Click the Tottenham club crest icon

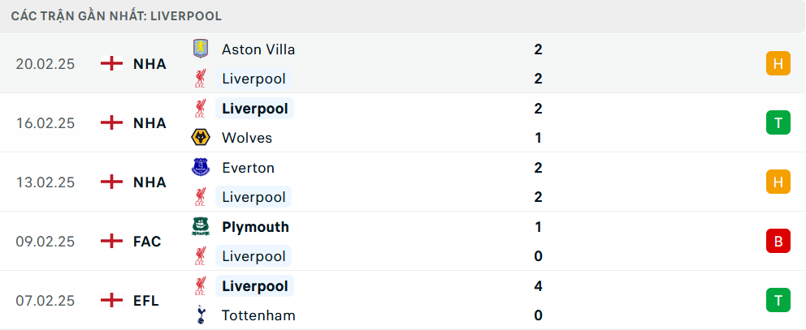[200, 315]
